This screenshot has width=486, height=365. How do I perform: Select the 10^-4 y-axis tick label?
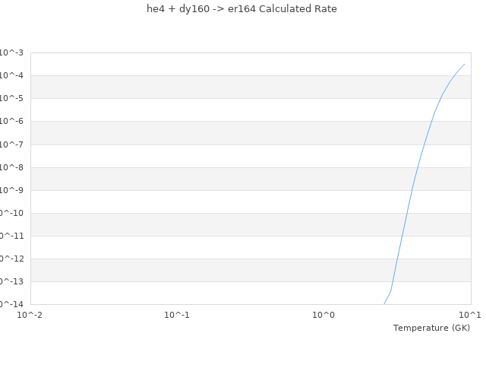coord(11,75)
